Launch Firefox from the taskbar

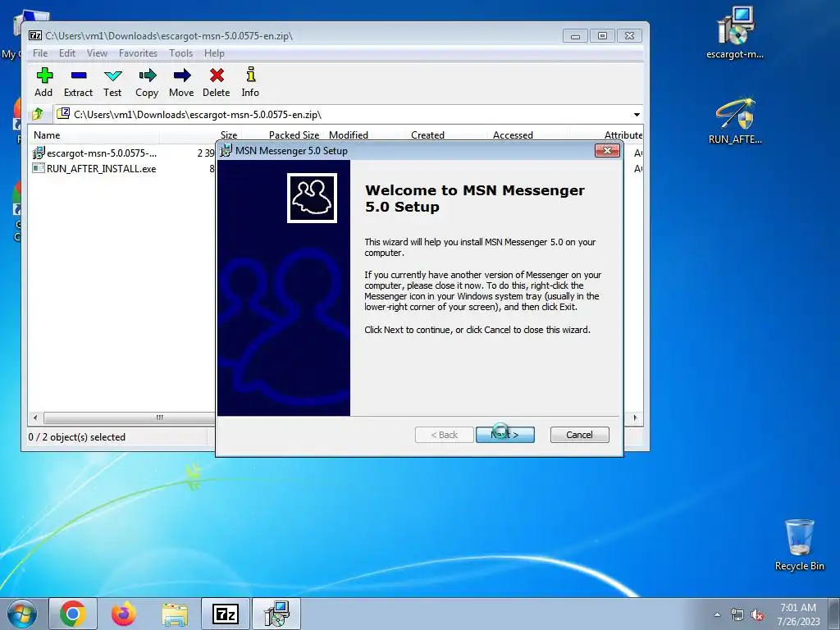tap(123, 614)
